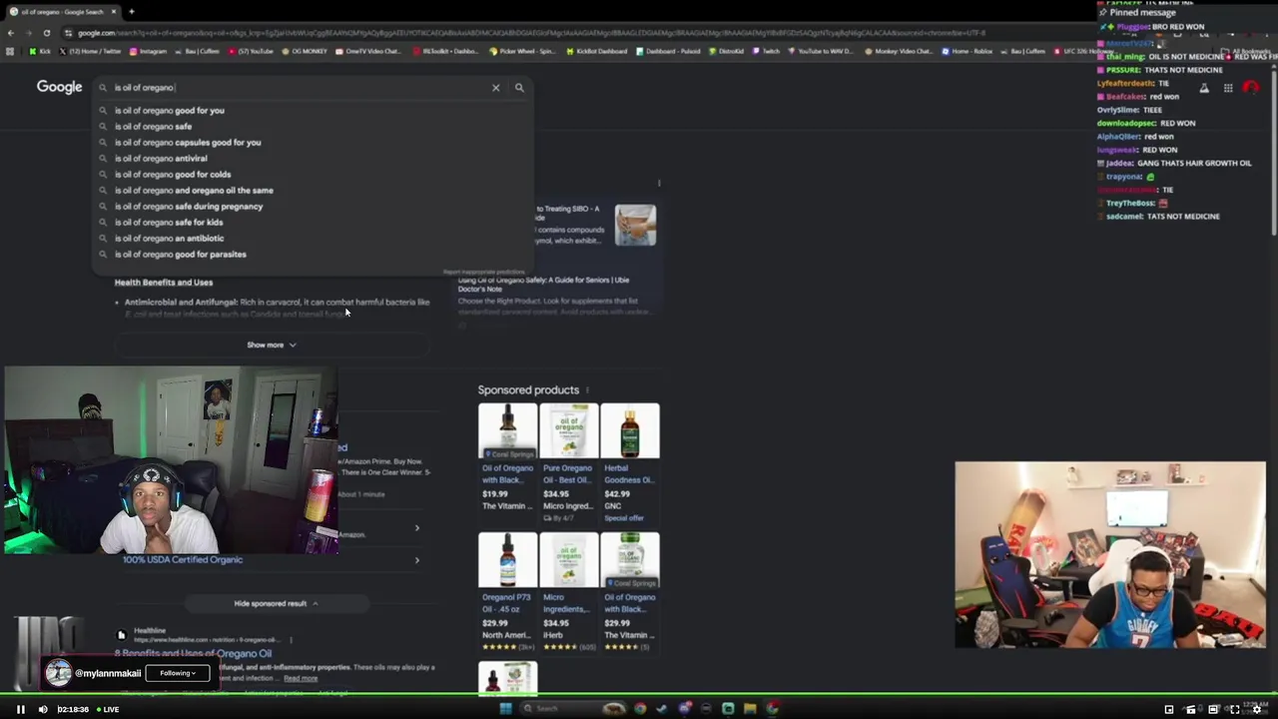Open File Explorer folder on taskbar
The height and width of the screenshot is (719, 1278).
tap(750, 709)
